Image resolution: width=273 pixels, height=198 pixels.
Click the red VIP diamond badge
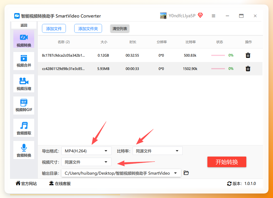pos(200,15)
